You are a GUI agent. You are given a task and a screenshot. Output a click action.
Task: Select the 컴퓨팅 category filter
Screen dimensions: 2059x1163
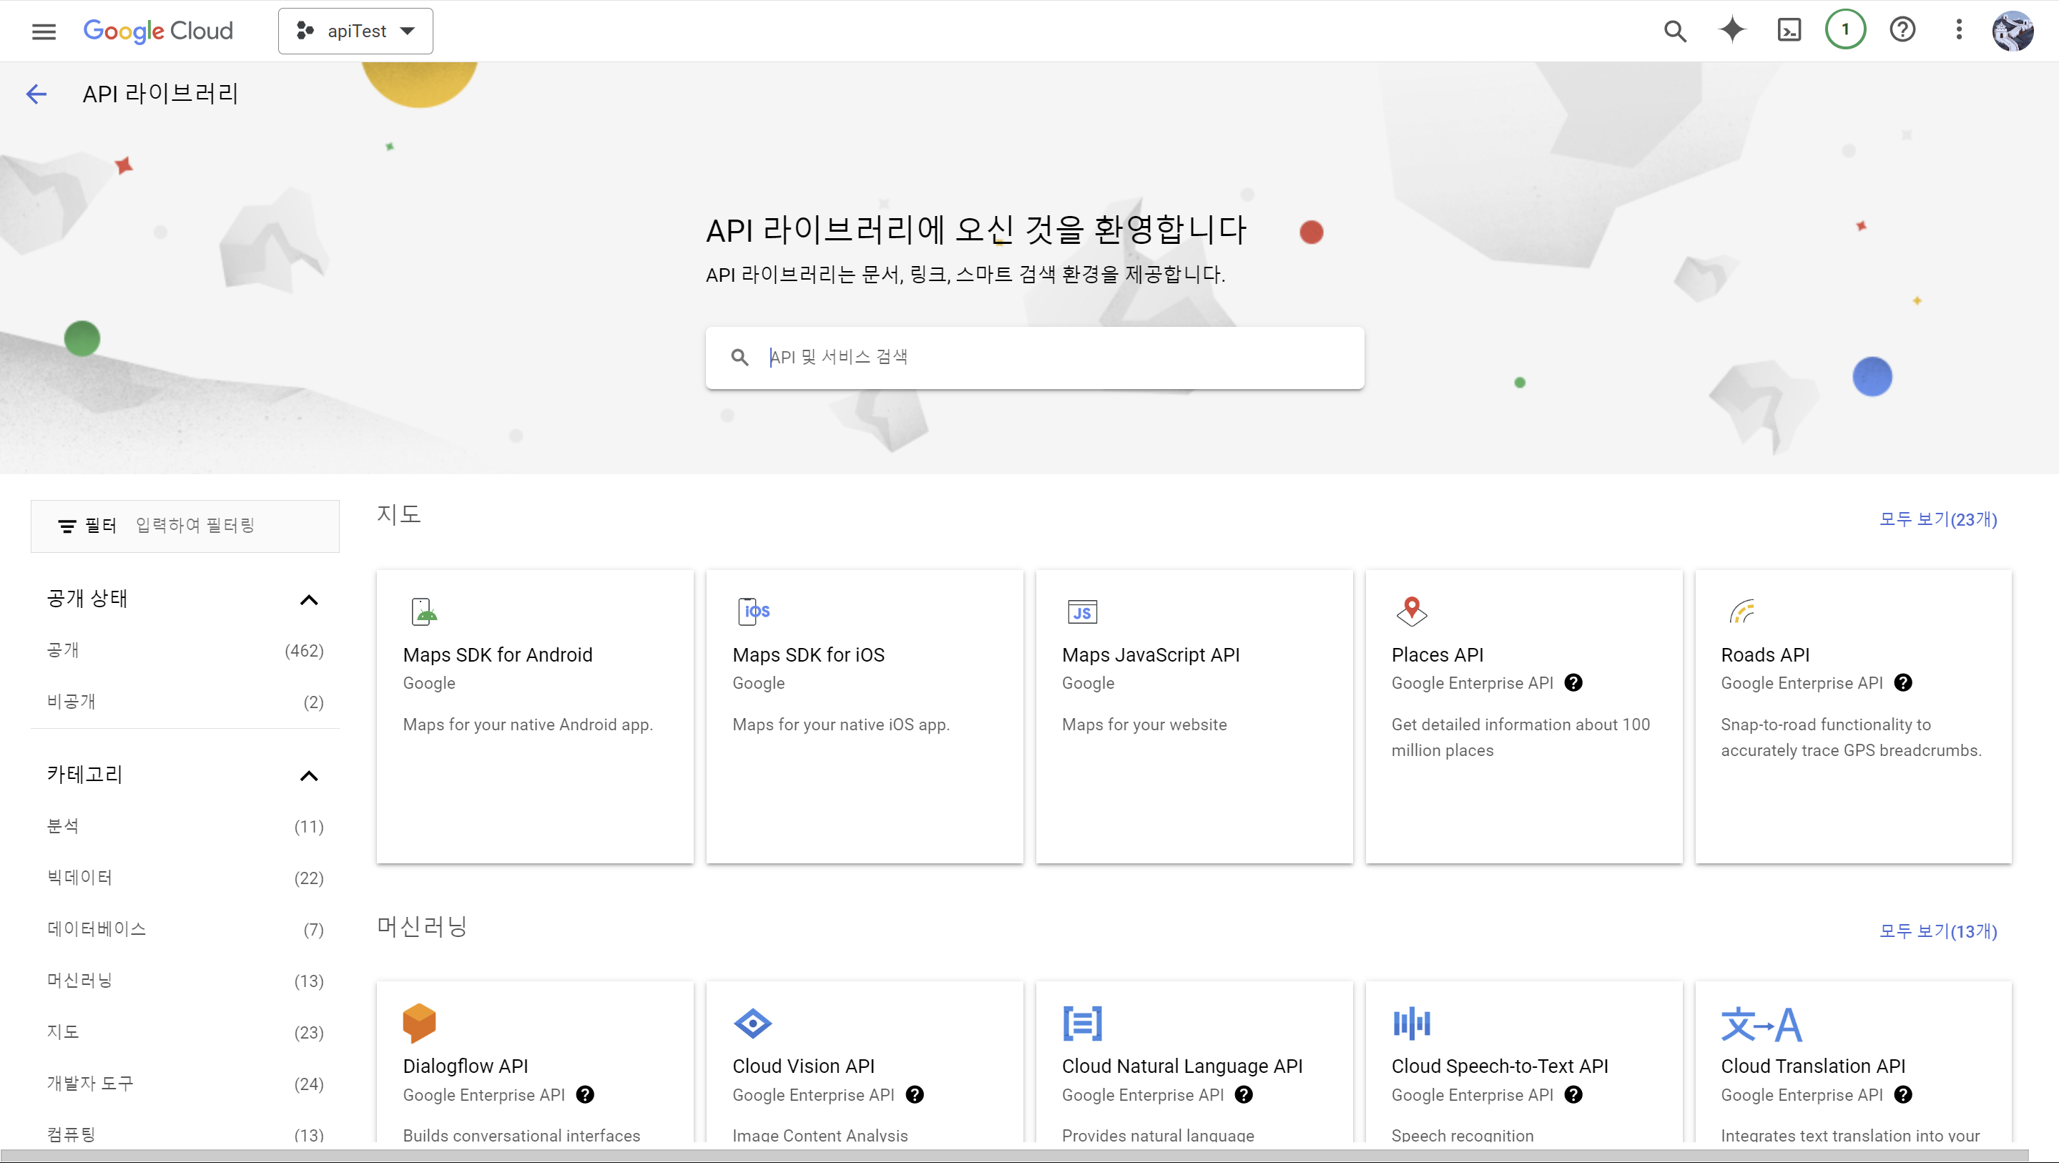[185, 1134]
